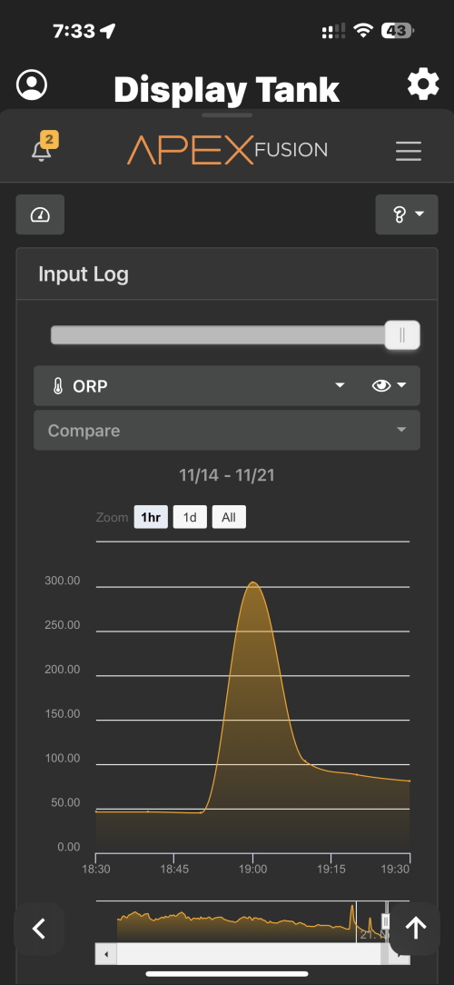Image resolution: width=454 pixels, height=985 pixels.
Task: Open the hamburger menu
Action: click(409, 151)
